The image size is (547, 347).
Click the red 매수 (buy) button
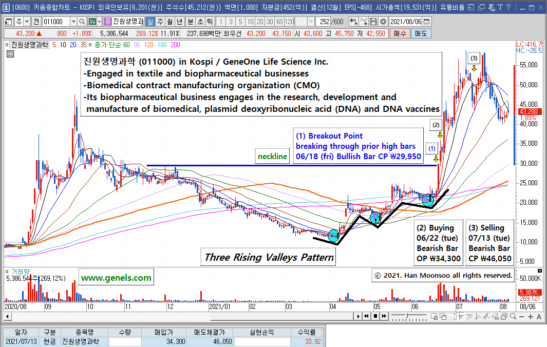point(400,33)
